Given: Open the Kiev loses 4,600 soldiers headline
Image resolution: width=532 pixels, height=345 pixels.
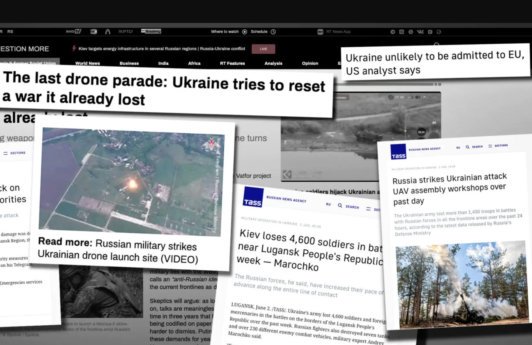Looking at the screenshot, I should 311,251.
